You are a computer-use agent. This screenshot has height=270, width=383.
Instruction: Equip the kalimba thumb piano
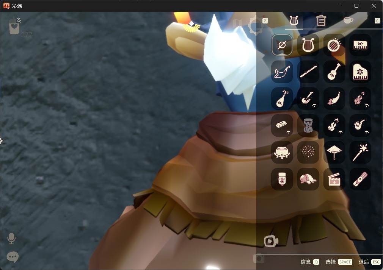282,125
